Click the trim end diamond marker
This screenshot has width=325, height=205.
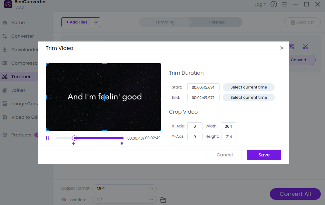tap(122, 144)
